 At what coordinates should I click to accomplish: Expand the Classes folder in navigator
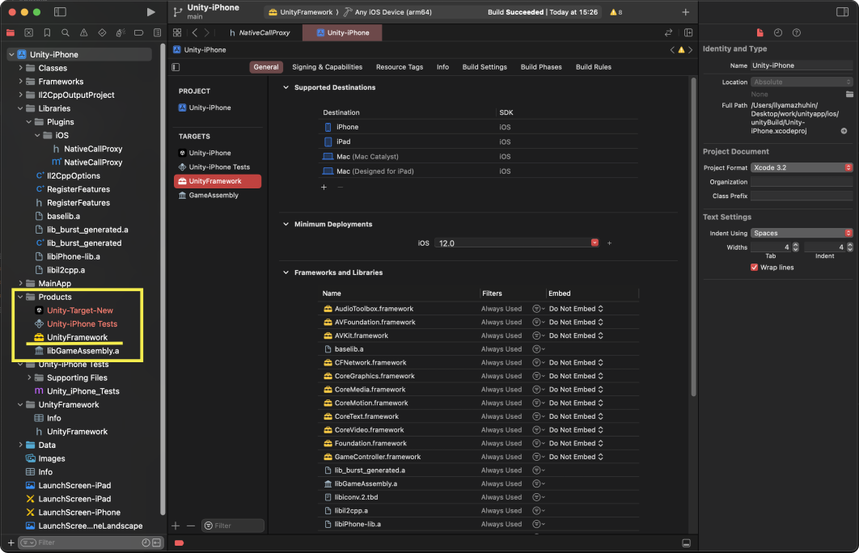click(21, 68)
